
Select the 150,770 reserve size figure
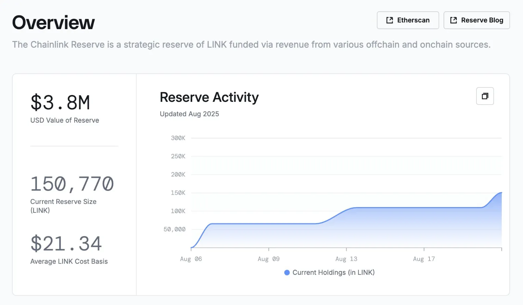pyautogui.click(x=72, y=184)
